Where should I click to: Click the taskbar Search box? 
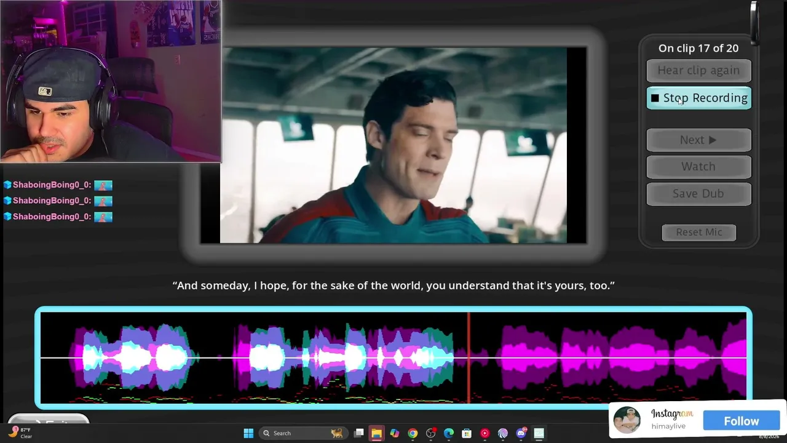click(x=303, y=433)
